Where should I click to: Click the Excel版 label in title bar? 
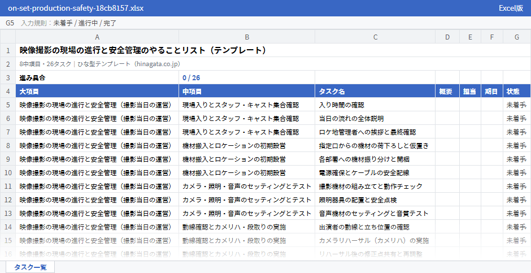pos(511,8)
